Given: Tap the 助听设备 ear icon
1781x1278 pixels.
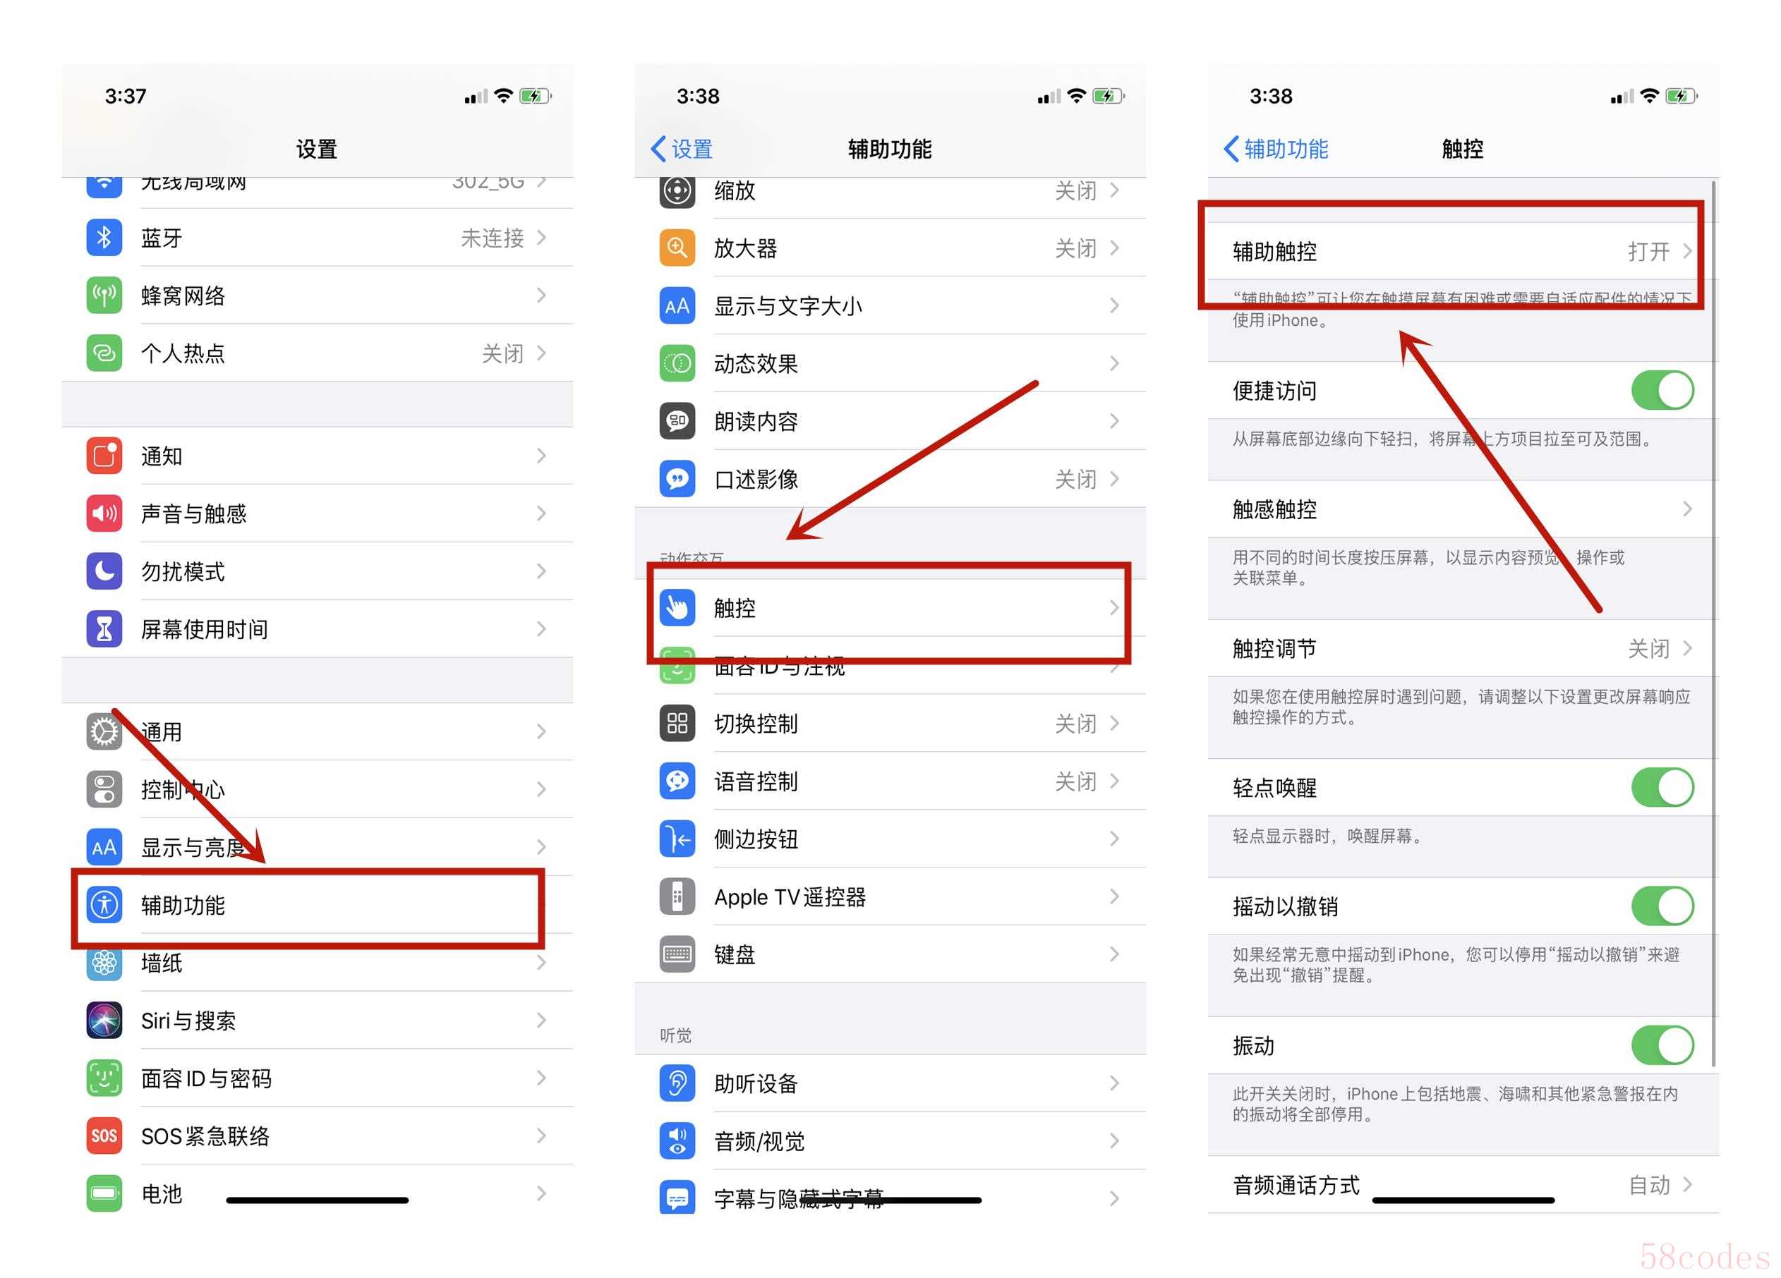Looking at the screenshot, I should tap(677, 1083).
